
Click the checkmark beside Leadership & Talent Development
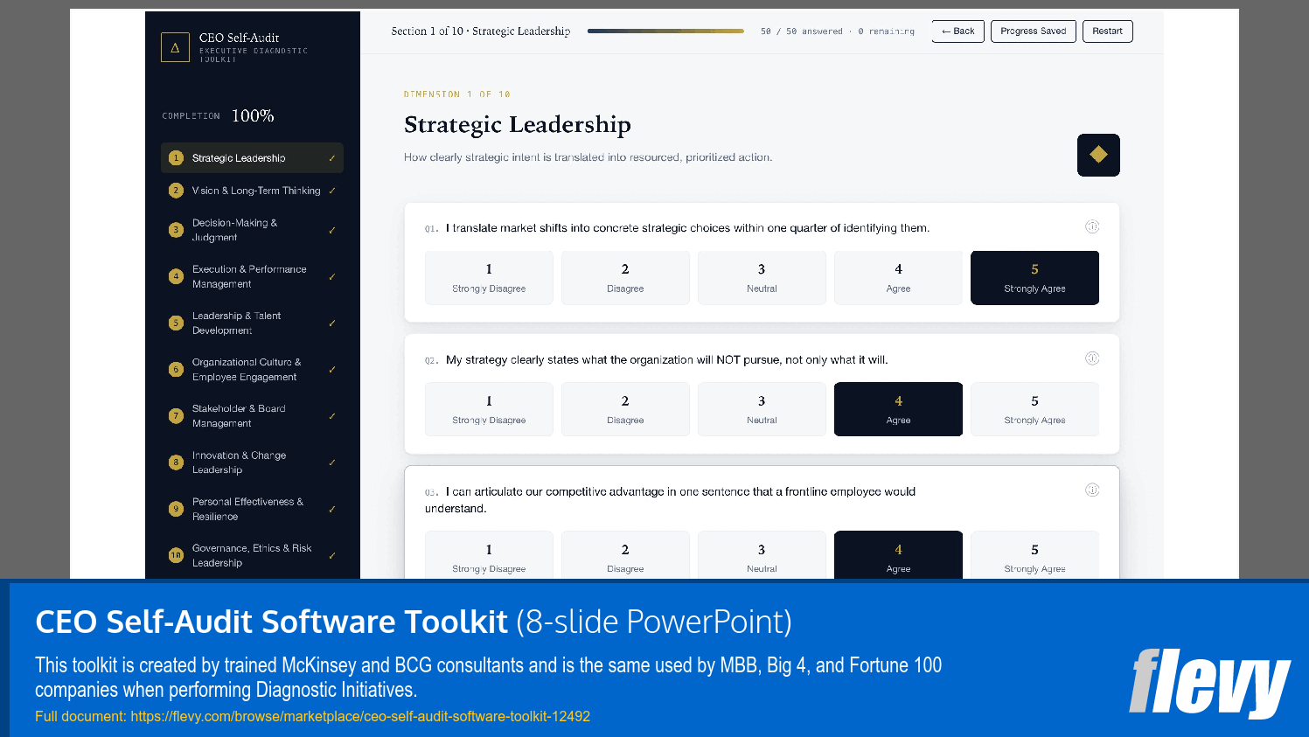coord(332,323)
